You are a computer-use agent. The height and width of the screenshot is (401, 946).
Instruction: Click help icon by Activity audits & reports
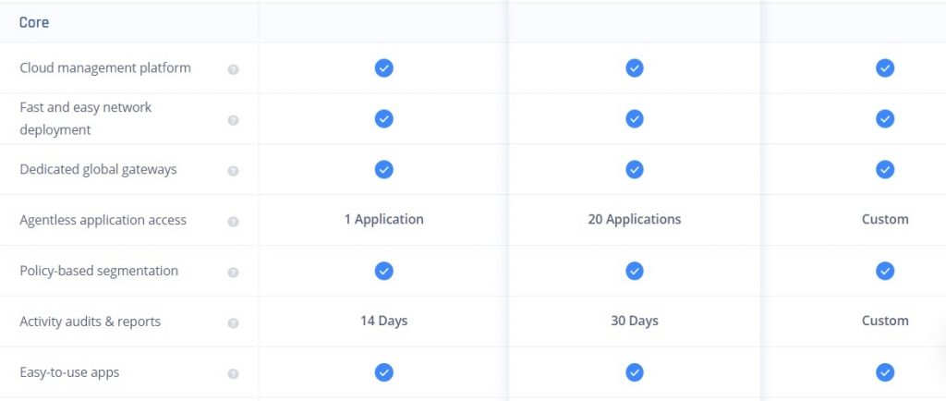[233, 323]
